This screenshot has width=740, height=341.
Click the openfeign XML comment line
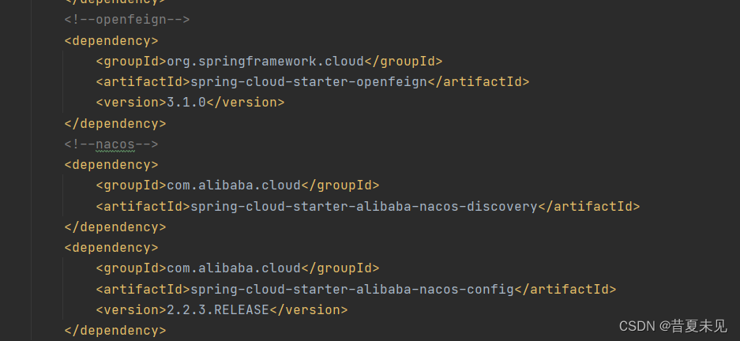[x=127, y=20]
